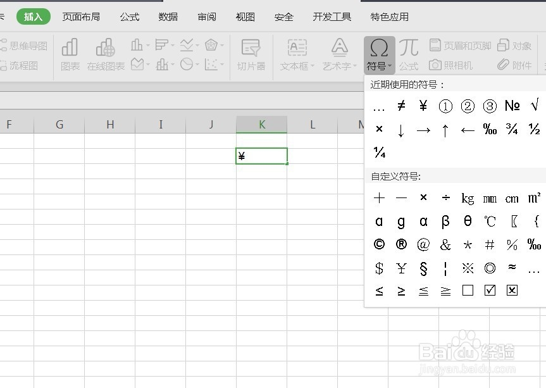Insert the ℃ Celsius symbol
Image resolution: width=546 pixels, height=388 pixels.
click(490, 221)
